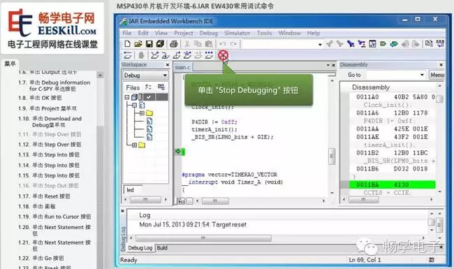Click the Go To line toolbar icon

372,44
